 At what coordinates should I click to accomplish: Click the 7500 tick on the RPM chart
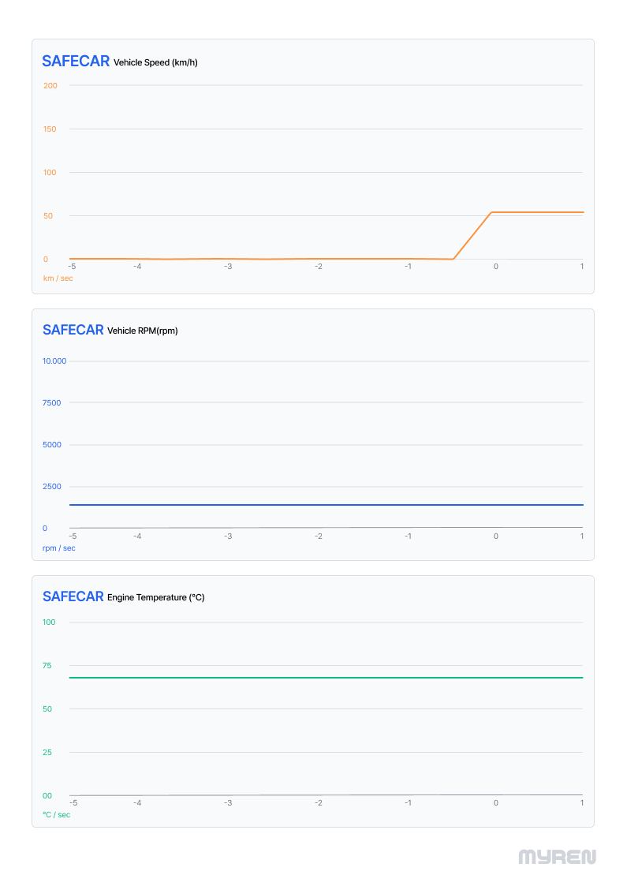click(x=52, y=403)
